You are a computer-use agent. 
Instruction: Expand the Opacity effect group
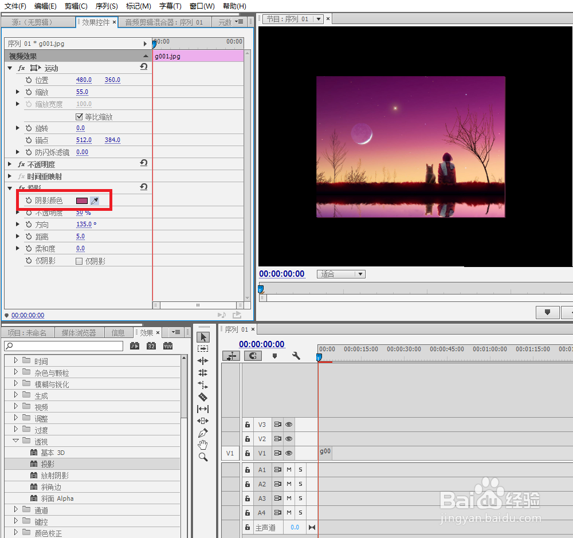[x=10, y=164]
